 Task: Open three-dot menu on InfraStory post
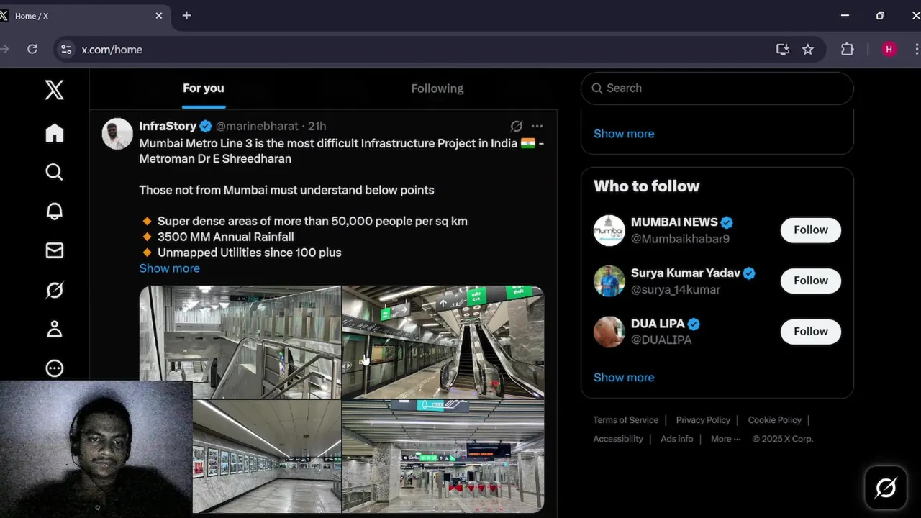pos(537,126)
